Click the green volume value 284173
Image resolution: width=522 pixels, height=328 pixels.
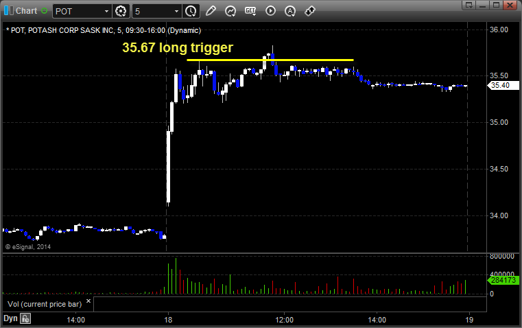pyautogui.click(x=503, y=280)
